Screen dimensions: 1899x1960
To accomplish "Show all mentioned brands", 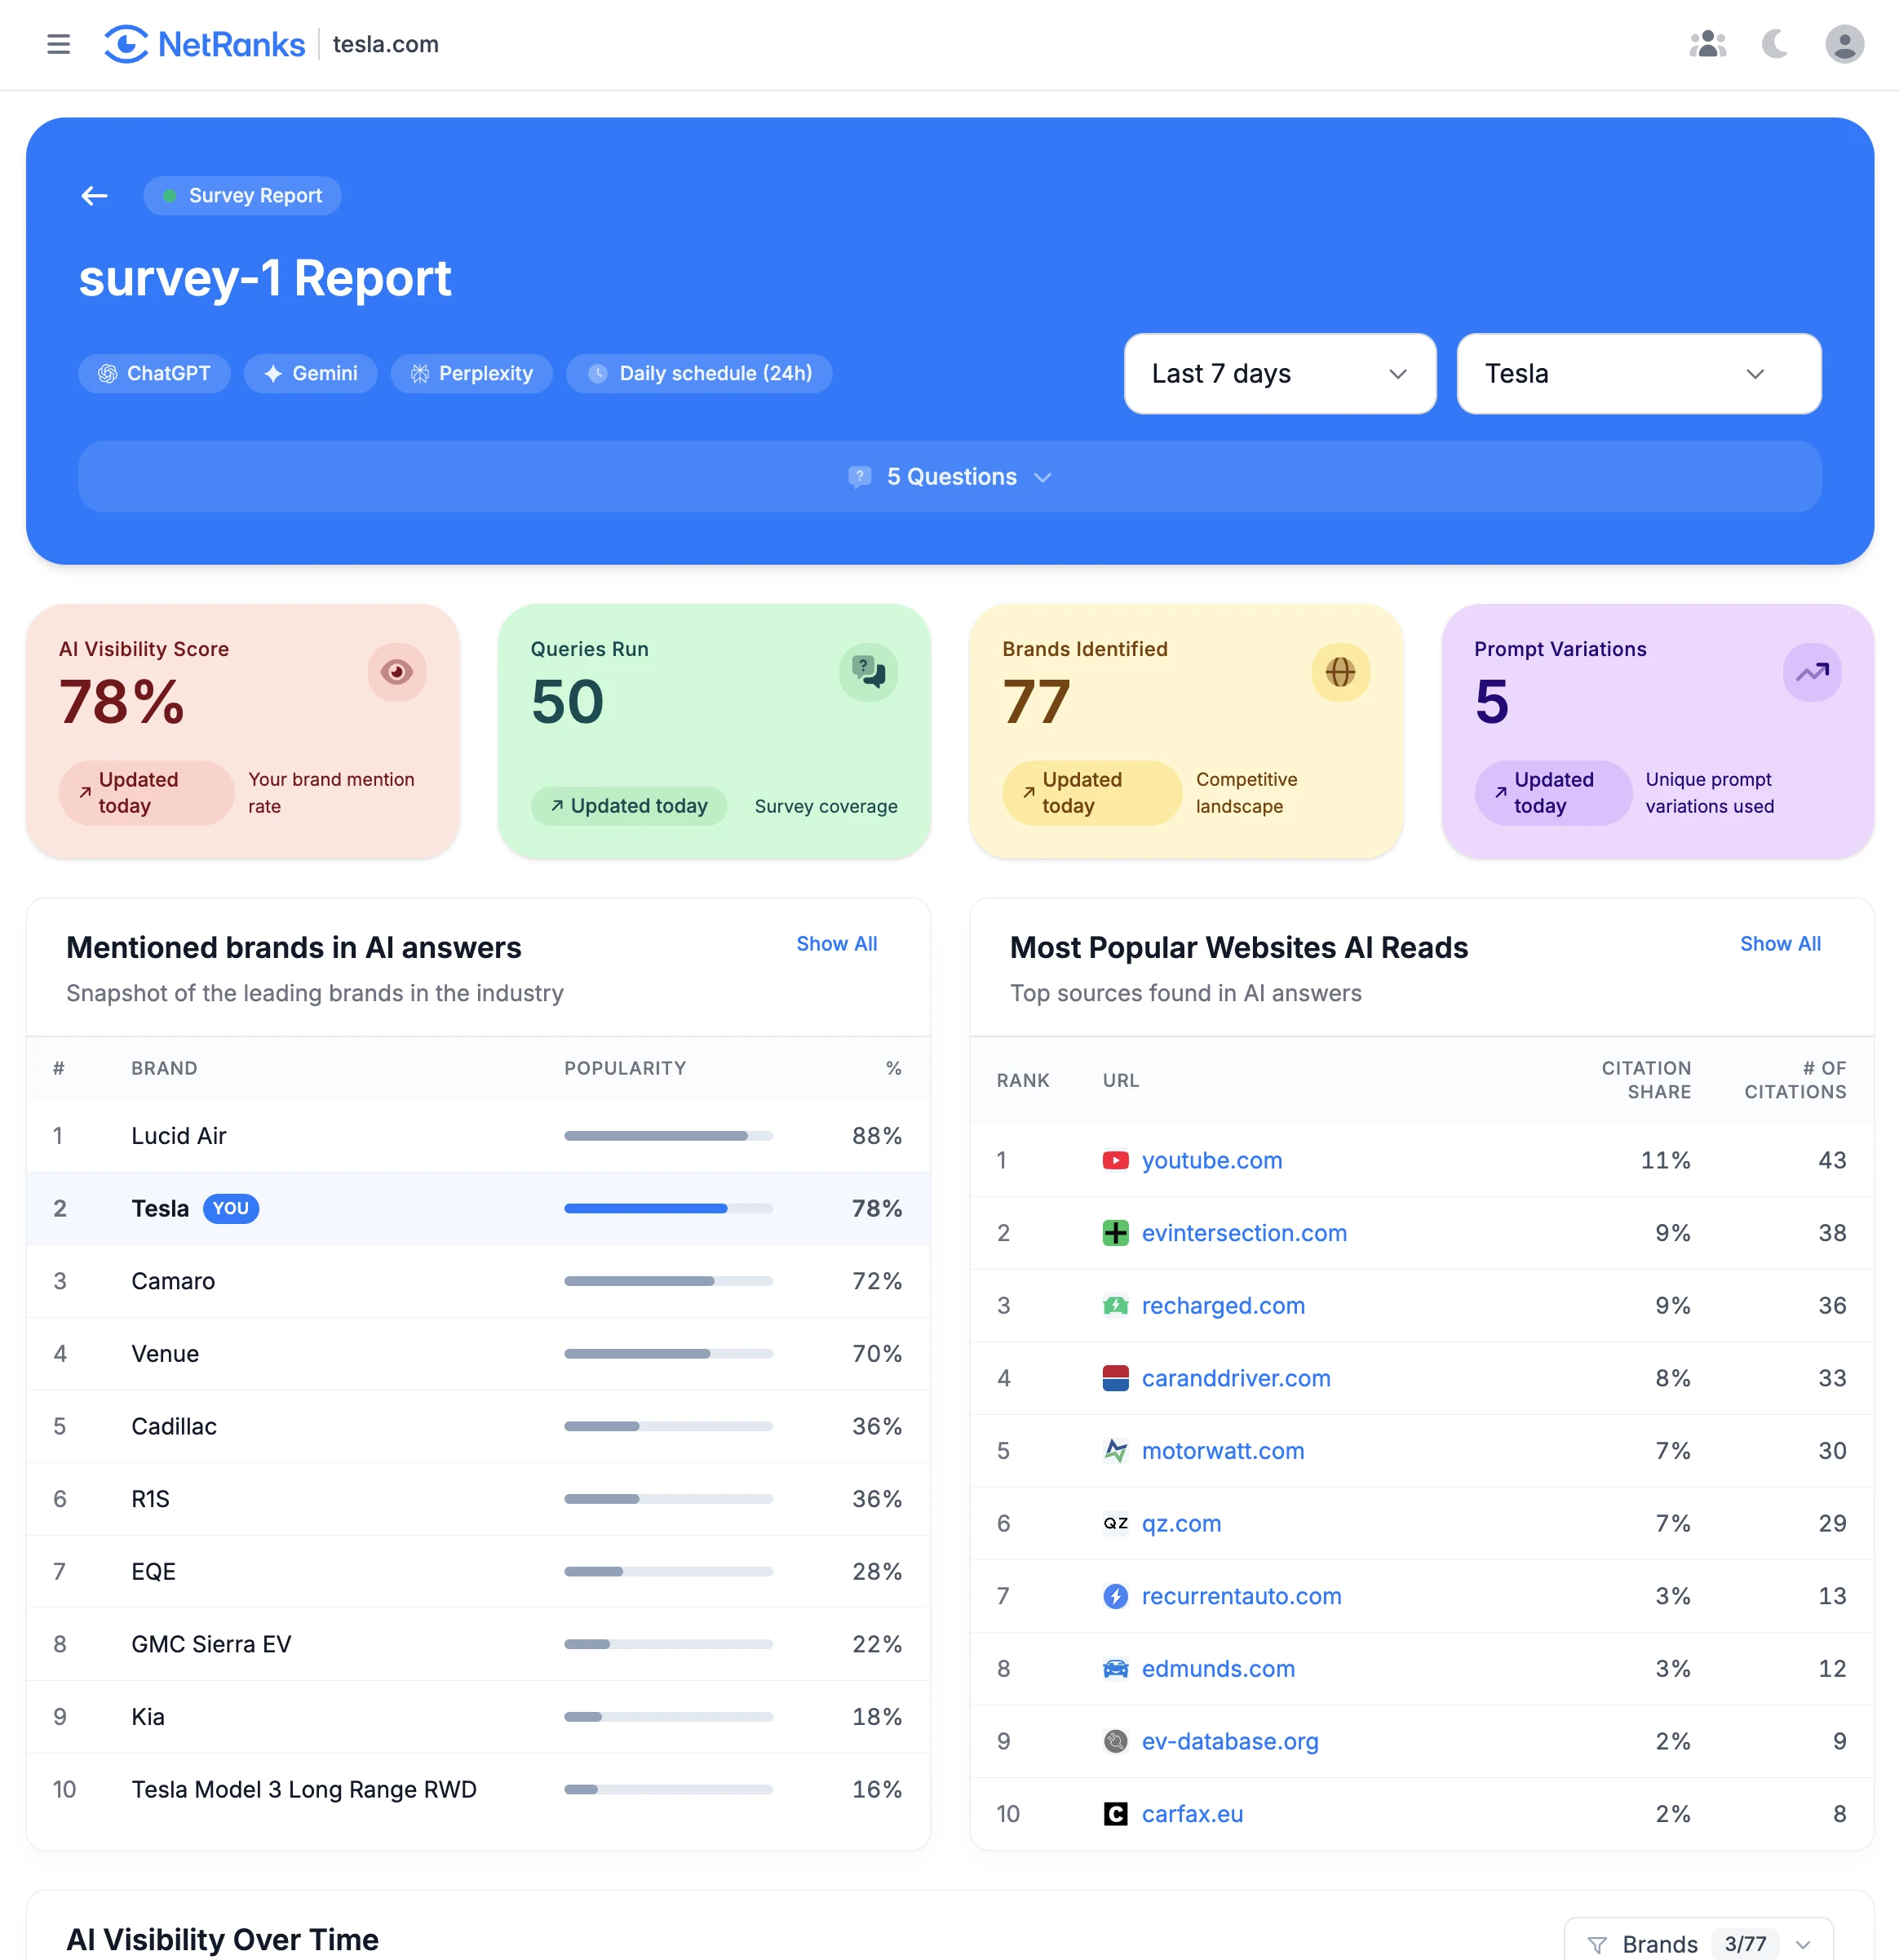I will [837, 944].
